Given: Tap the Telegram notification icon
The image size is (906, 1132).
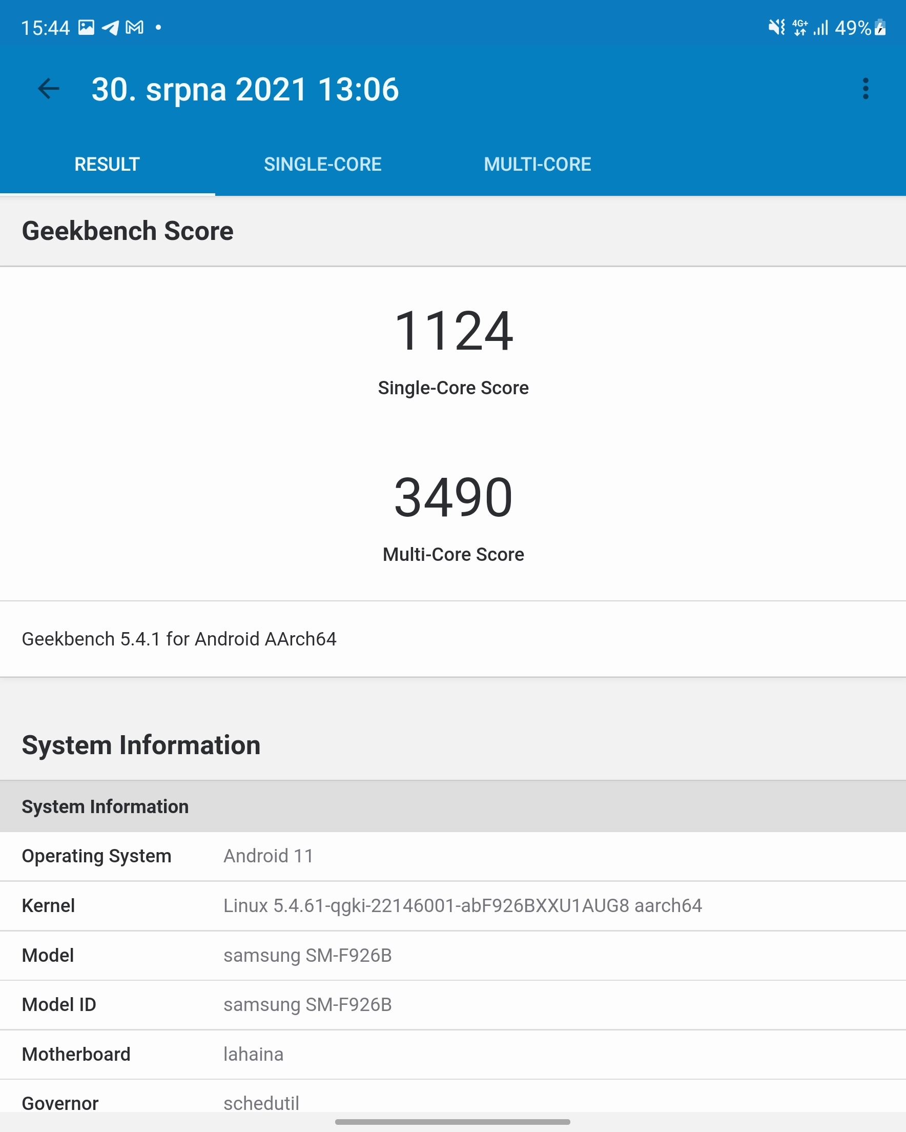Looking at the screenshot, I should pos(110,27).
